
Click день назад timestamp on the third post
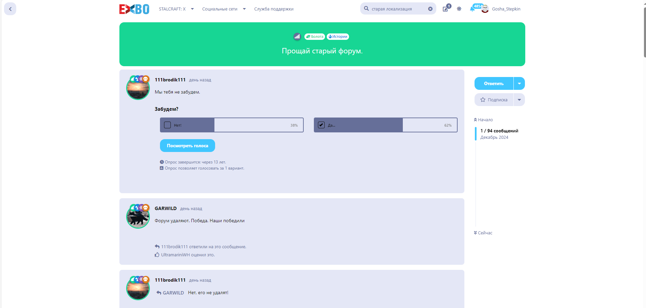point(200,280)
